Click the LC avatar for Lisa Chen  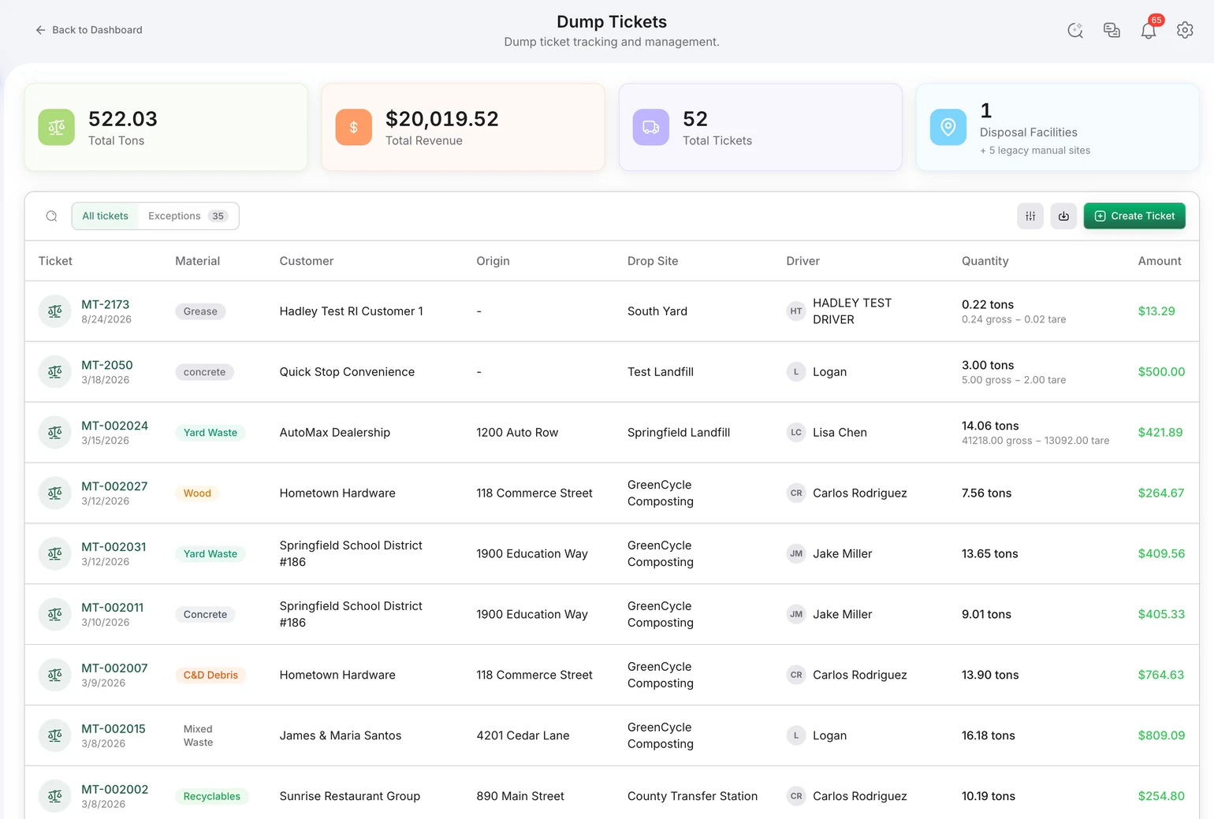[x=796, y=433]
